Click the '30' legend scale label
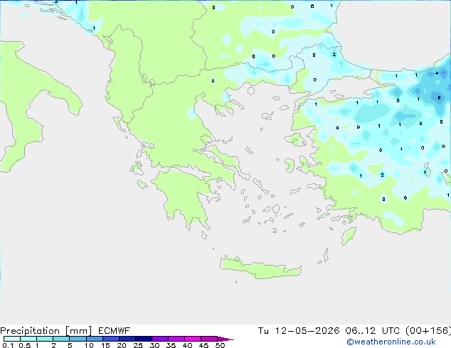Screen dimensions: 451x348 154,345
